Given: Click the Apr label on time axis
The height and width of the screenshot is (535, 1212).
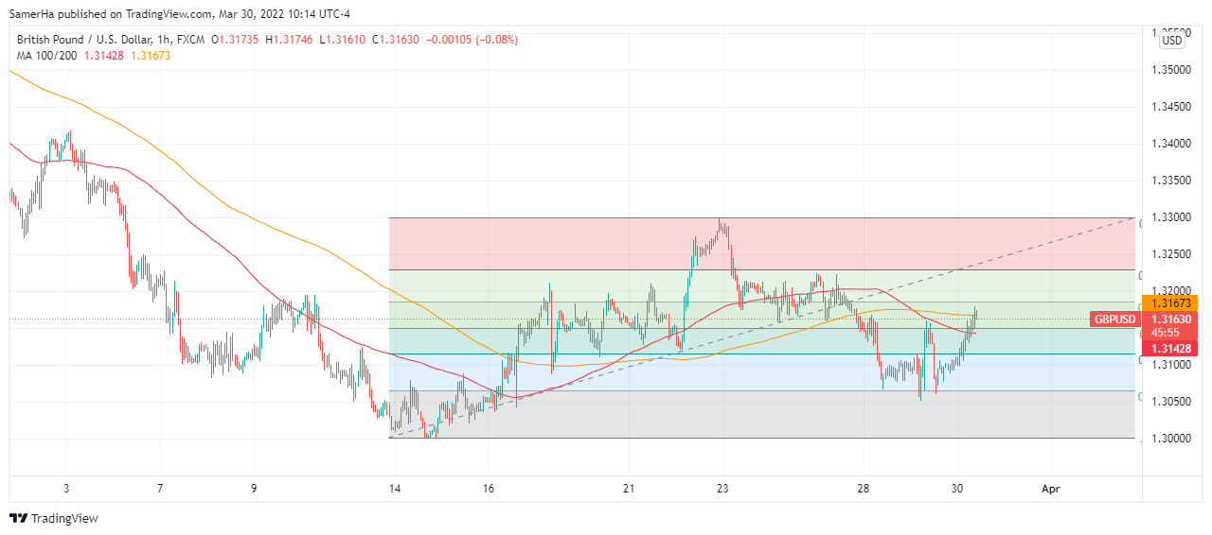Looking at the screenshot, I should 1049,489.
